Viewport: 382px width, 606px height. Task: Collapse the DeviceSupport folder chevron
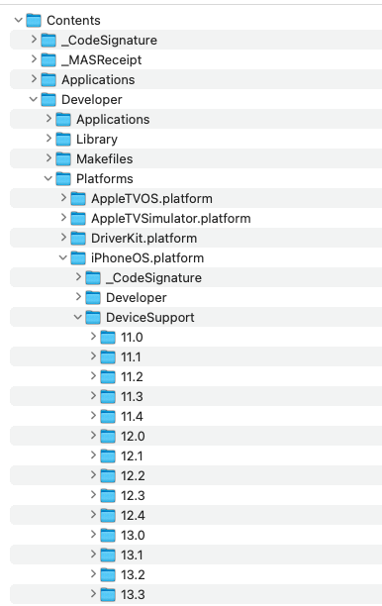(x=77, y=317)
